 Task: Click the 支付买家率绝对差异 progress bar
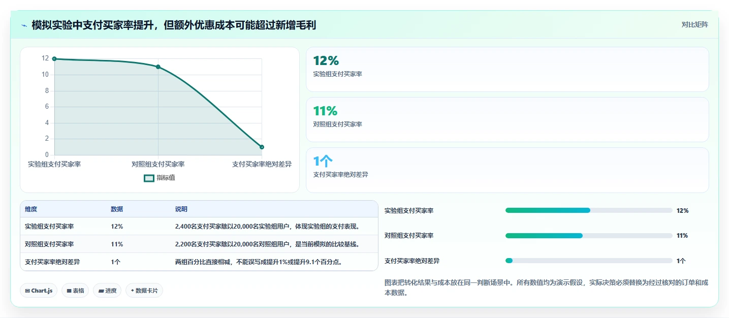tap(589, 261)
